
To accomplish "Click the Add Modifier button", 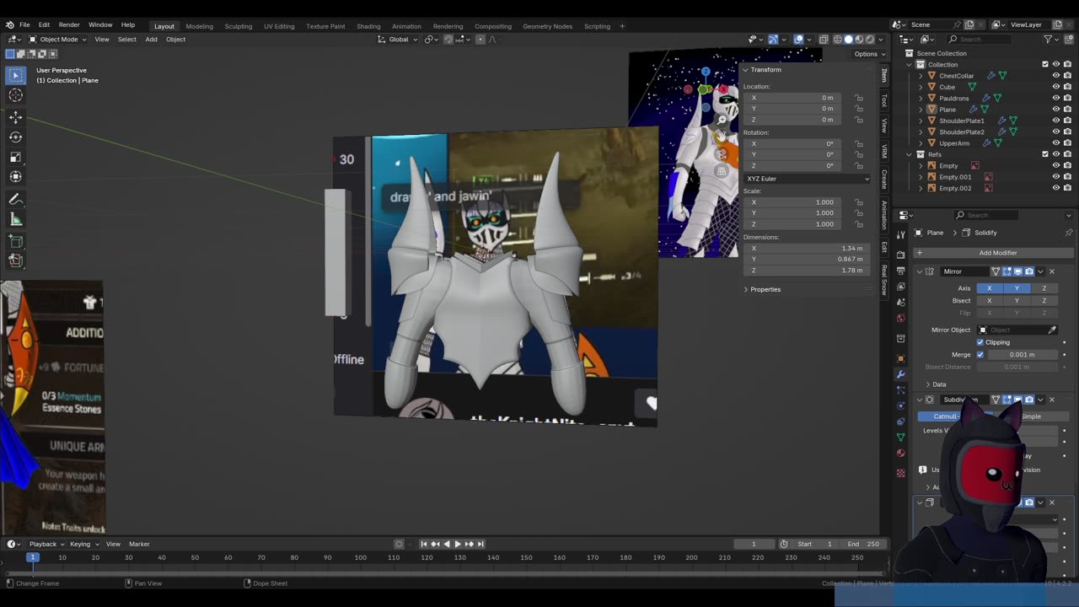I will 992,253.
